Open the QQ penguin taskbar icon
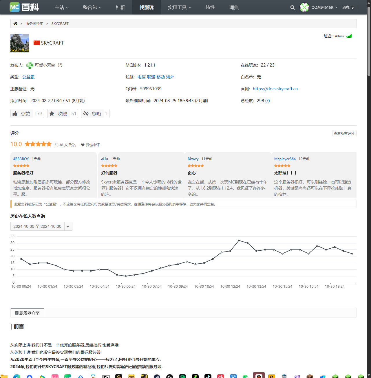The width and height of the screenshot is (371, 378). point(259,376)
